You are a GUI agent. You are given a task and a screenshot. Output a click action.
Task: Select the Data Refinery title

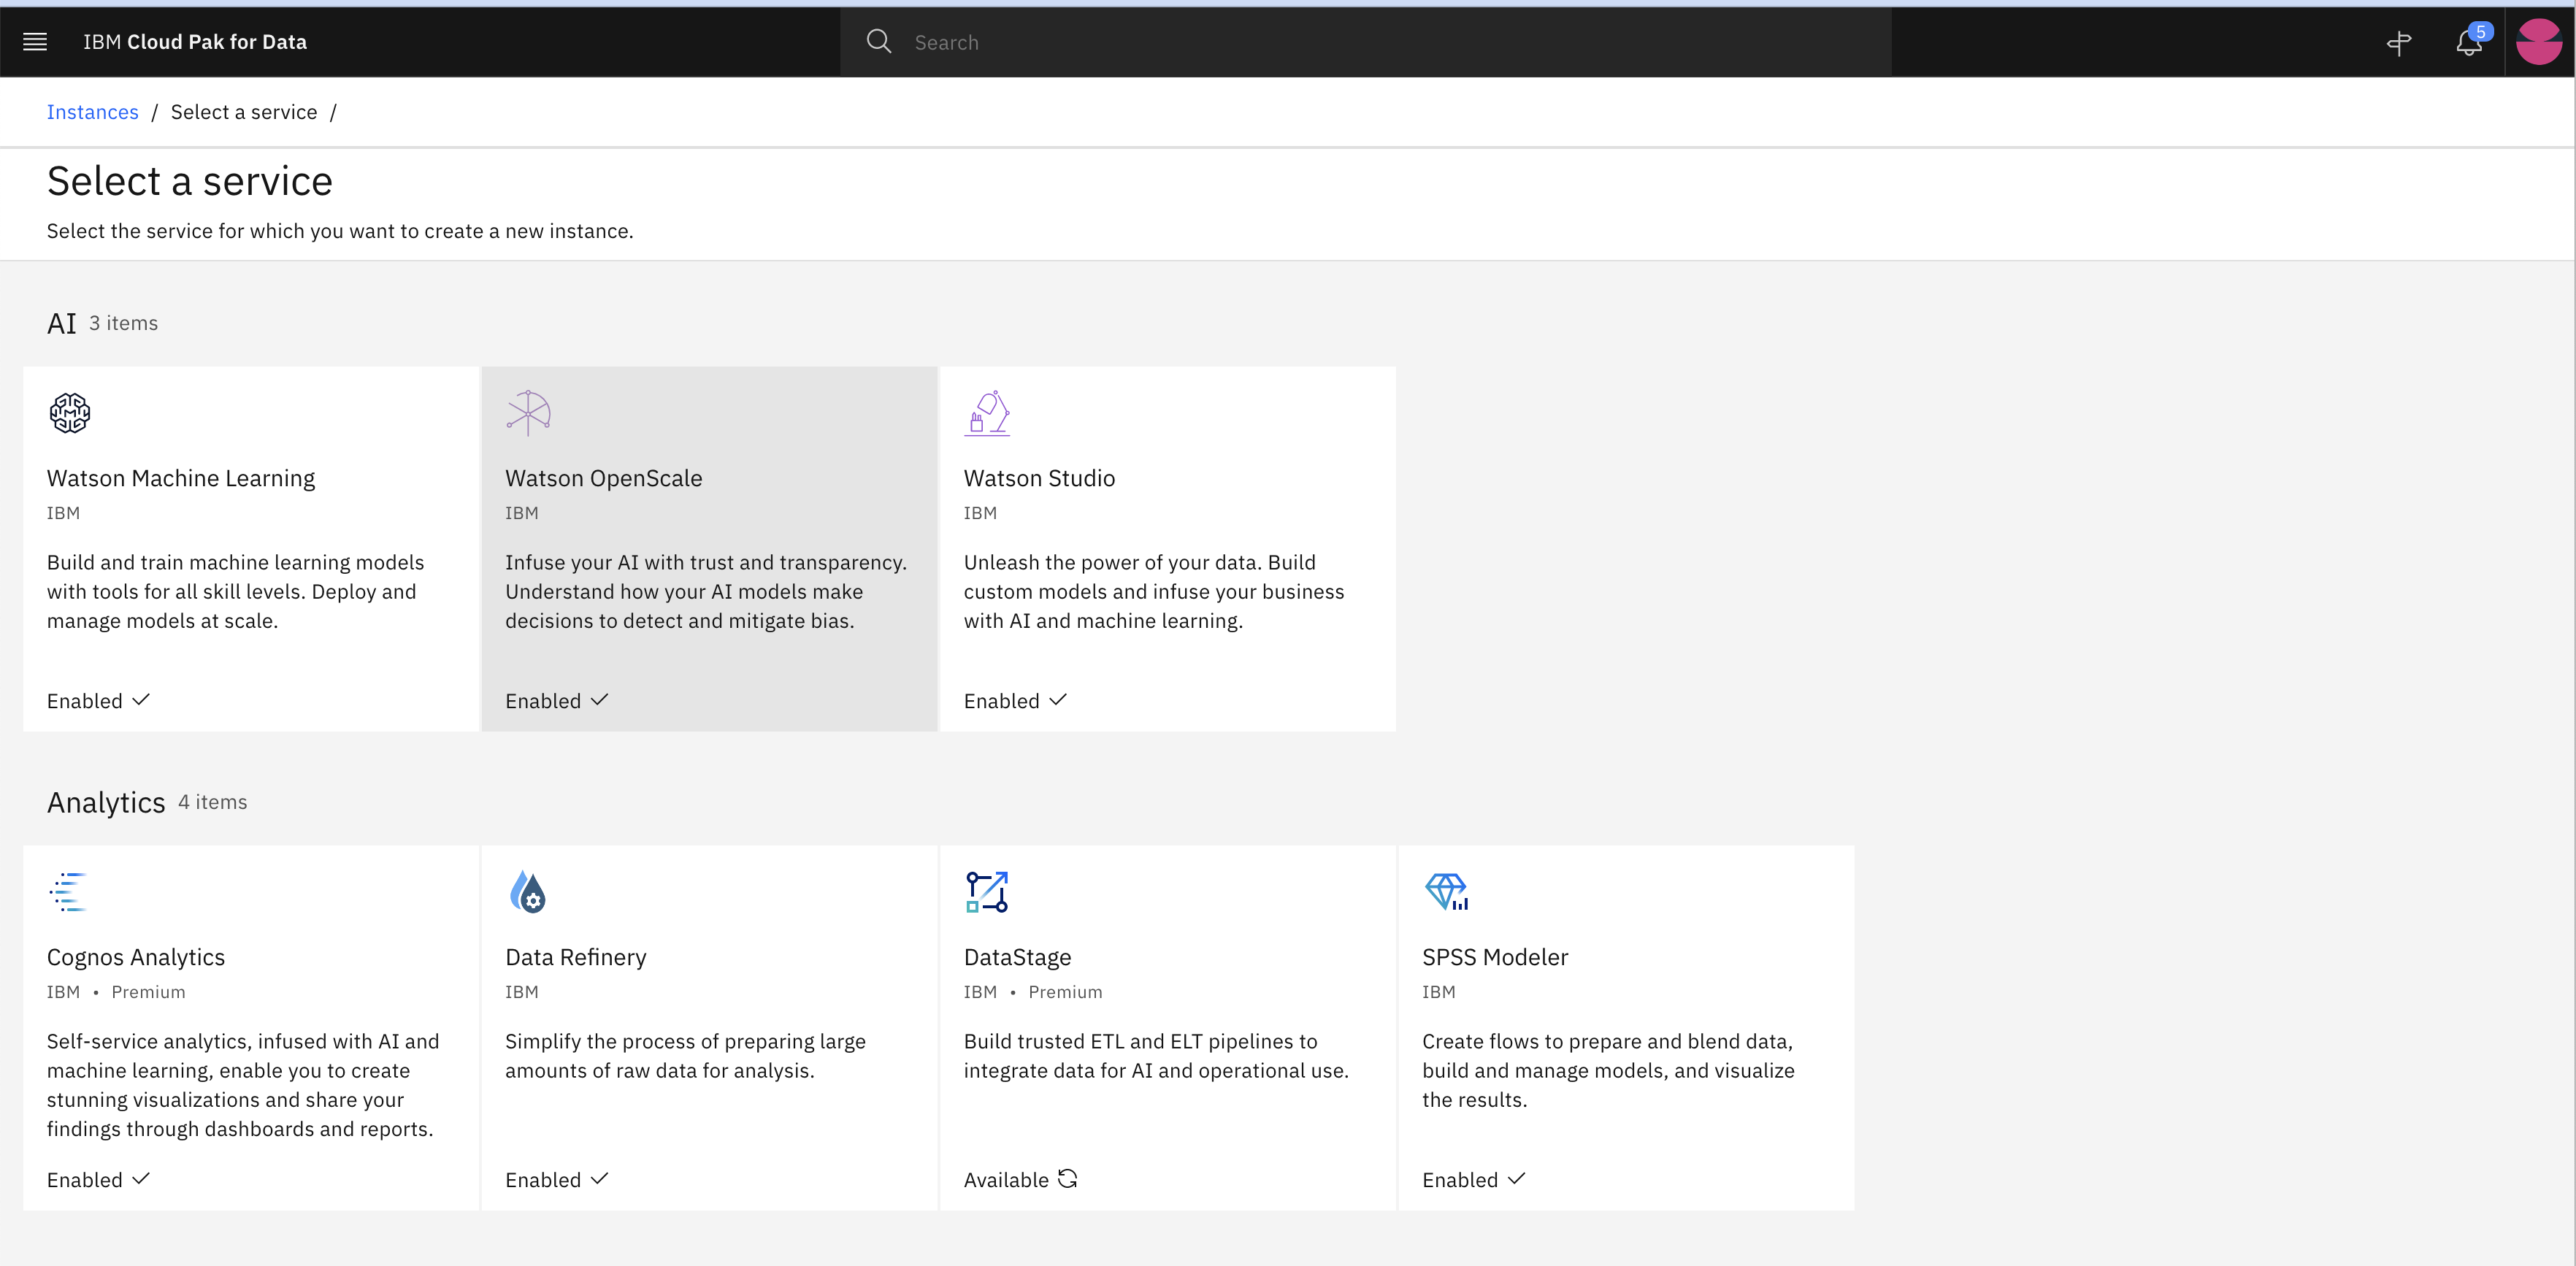click(x=576, y=957)
